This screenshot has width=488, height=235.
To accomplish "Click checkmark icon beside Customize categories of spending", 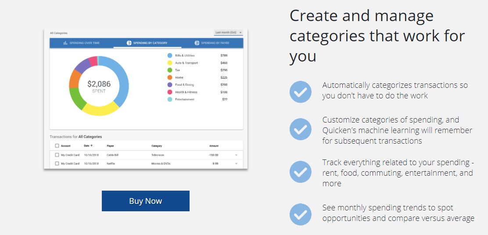I will coord(300,129).
